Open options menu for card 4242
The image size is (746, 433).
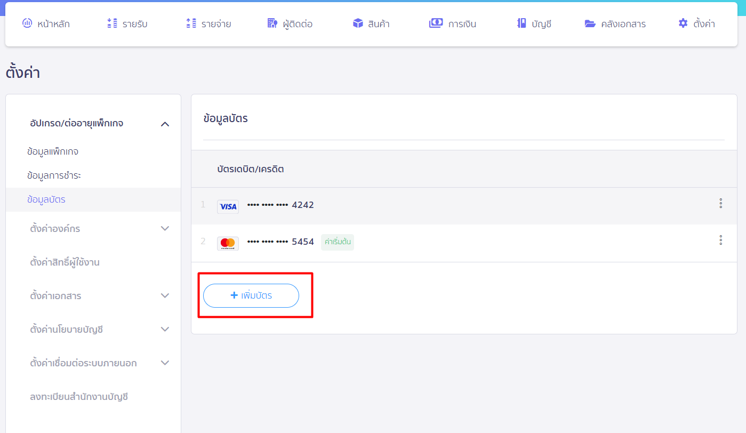point(720,203)
